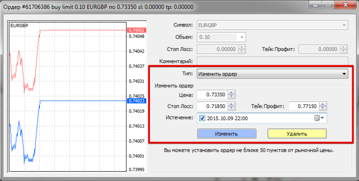The height and width of the screenshot is (181, 359).
Task: Click the disabled Тейк Профит 0.00000 field
Action: tap(319, 49)
